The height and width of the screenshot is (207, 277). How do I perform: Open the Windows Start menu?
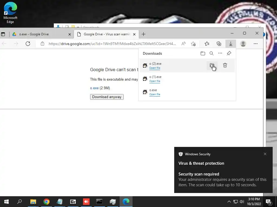click(x=6, y=202)
